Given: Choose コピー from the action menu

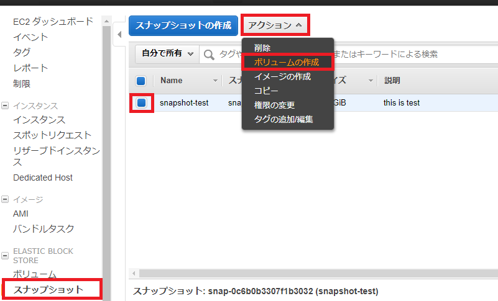Looking at the screenshot, I should pyautogui.click(x=266, y=91).
